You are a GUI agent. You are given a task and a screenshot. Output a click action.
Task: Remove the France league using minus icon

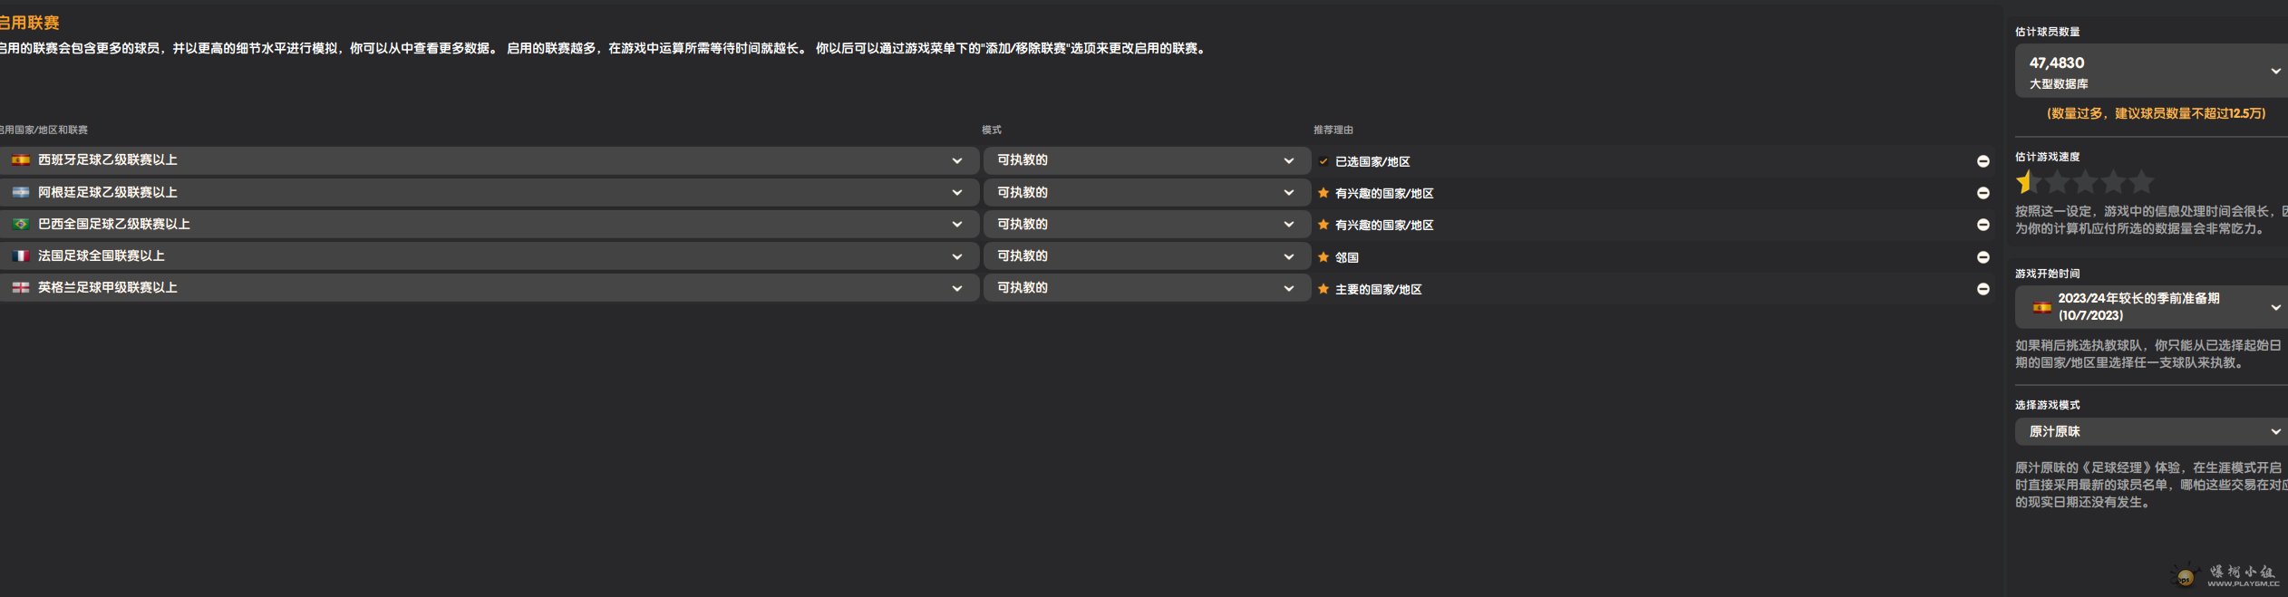tap(1983, 257)
